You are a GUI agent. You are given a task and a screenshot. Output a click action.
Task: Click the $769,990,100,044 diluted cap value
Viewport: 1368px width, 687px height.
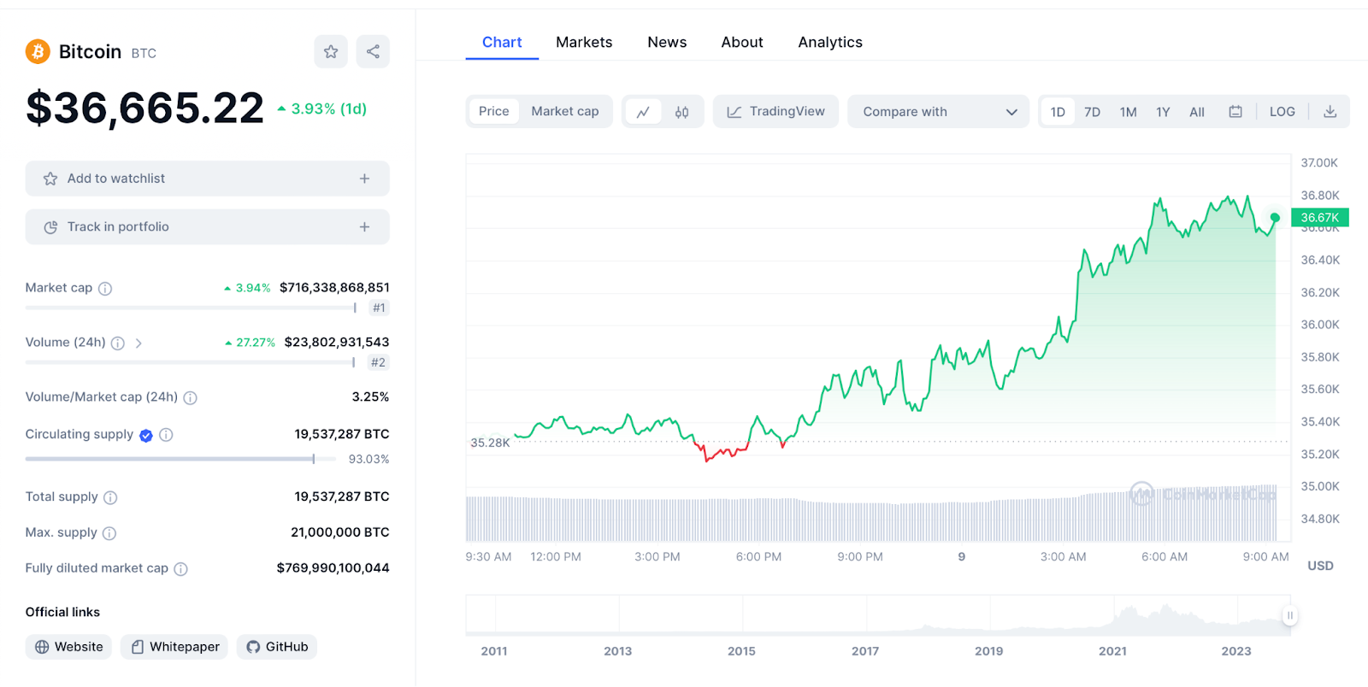[333, 568]
